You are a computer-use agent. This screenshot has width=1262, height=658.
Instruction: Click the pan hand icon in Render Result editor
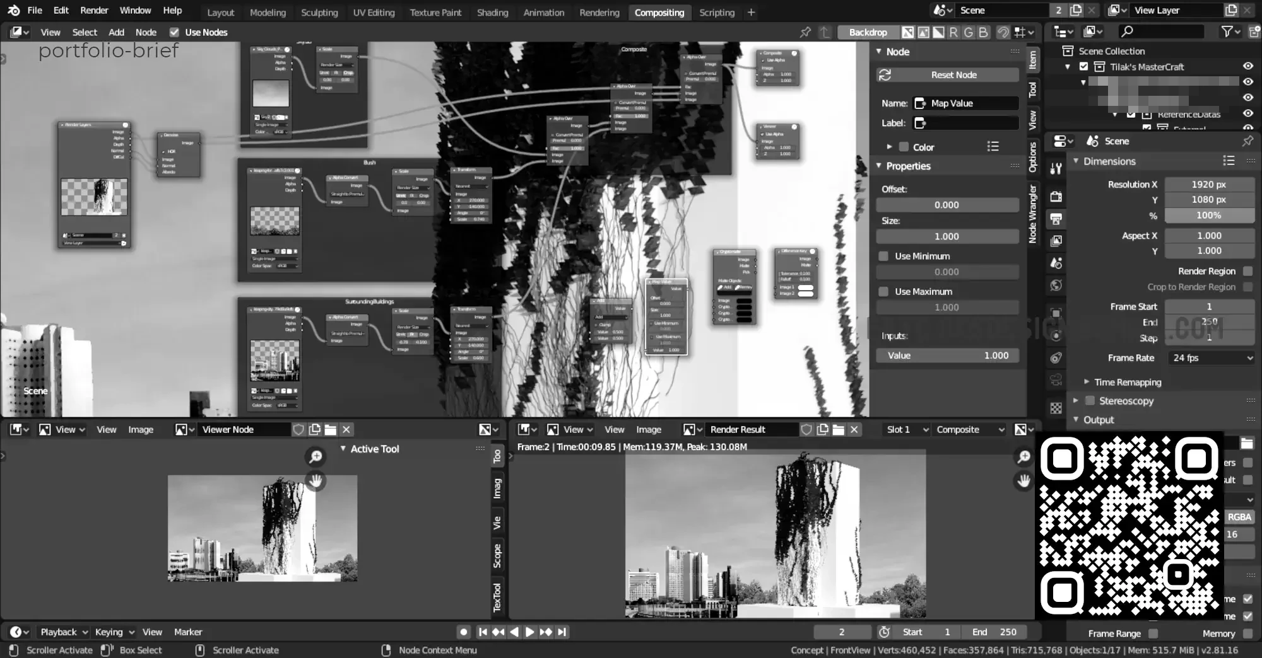[x=1023, y=482]
